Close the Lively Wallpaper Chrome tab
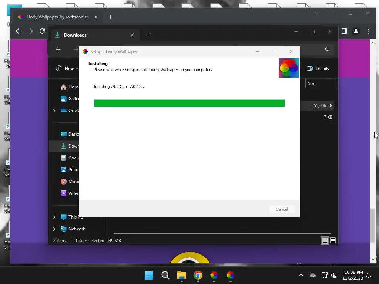This screenshot has height=284, width=379. click(x=96, y=17)
